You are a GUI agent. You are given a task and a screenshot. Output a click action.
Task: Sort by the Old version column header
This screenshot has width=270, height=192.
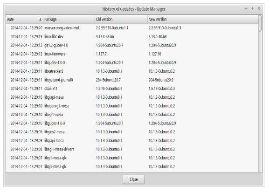(121, 19)
